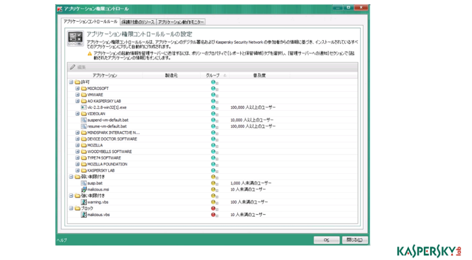Expand the MICROSOFT folder
Viewport: 472px width, 260px height.
tap(77, 88)
